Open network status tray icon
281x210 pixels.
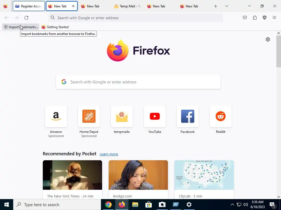239,205
